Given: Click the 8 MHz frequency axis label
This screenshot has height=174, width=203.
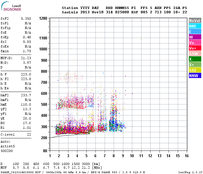Looking at the screenshot, I should (x=114, y=156).
